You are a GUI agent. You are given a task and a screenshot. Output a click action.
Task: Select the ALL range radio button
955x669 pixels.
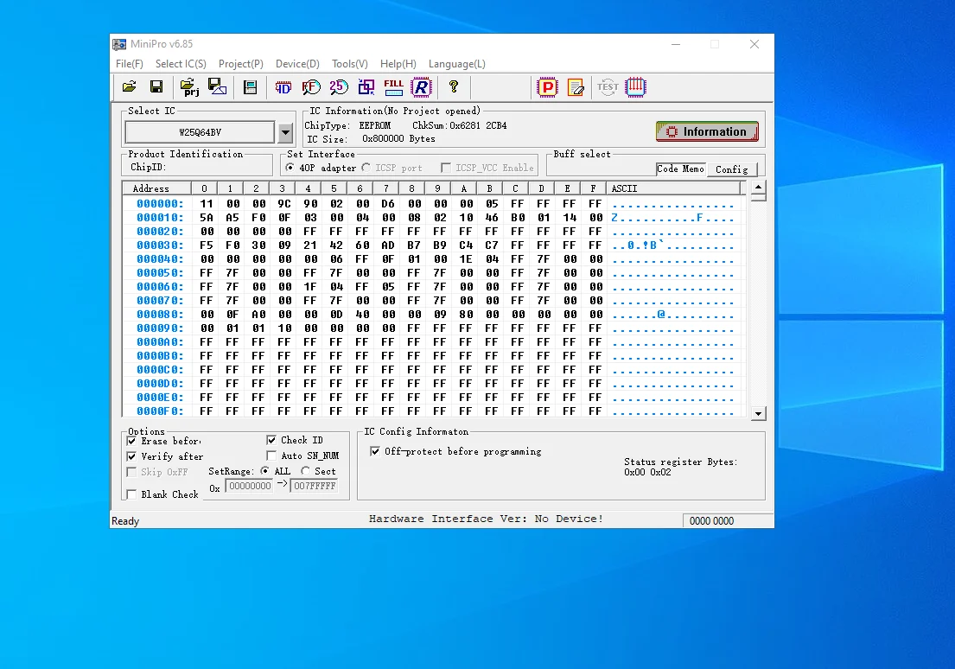[x=265, y=471]
